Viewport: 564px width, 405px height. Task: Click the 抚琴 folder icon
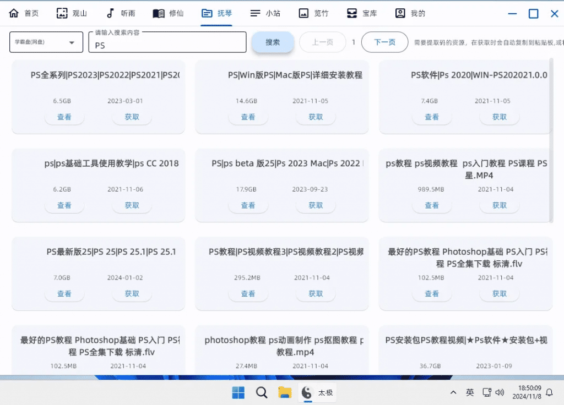click(x=207, y=13)
